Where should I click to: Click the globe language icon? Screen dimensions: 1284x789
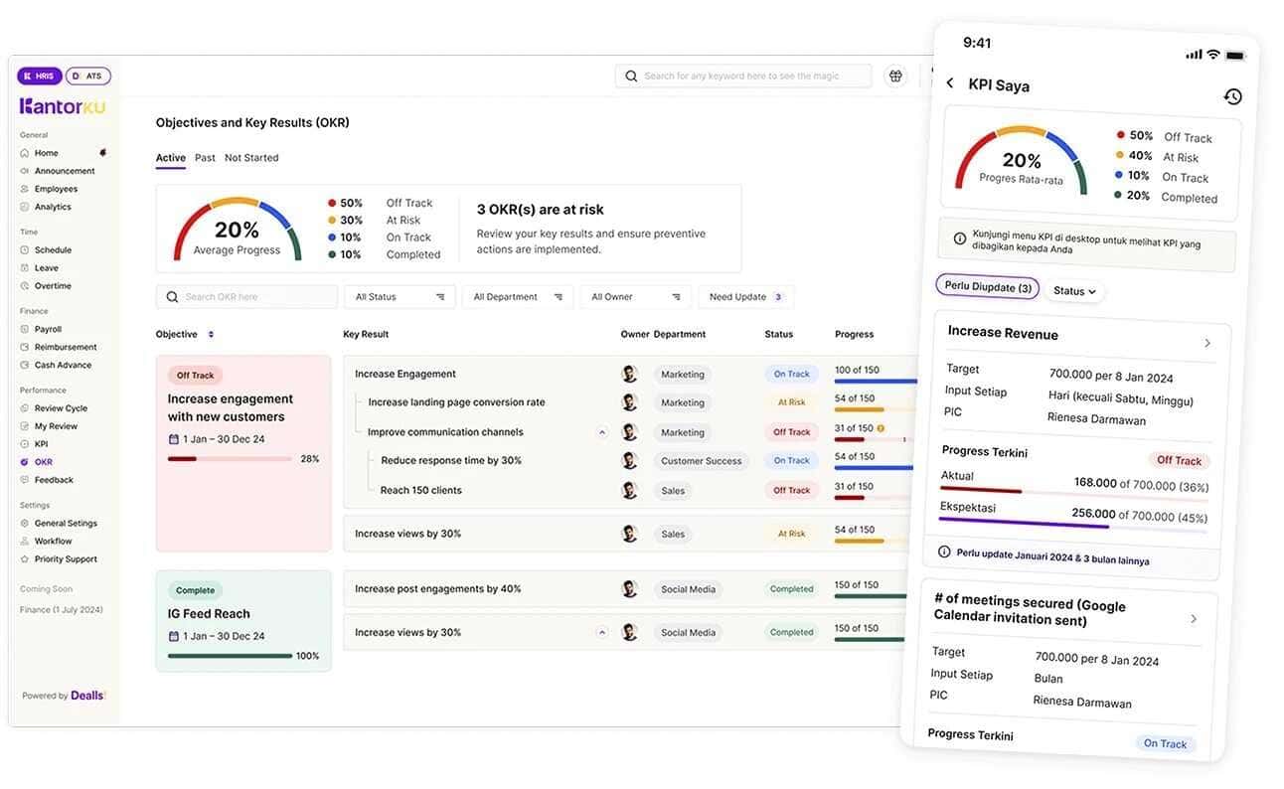coord(895,77)
